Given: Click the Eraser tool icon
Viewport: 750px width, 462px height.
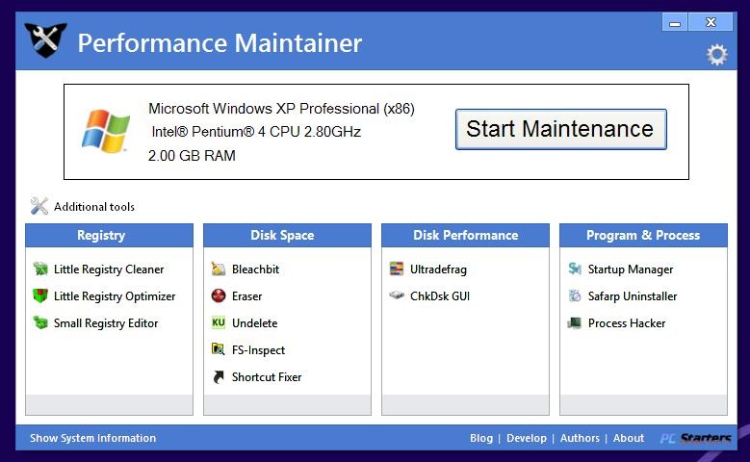Looking at the screenshot, I should click(219, 296).
